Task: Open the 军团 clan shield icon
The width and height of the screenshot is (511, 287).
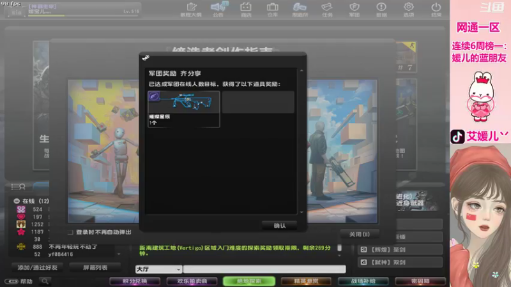Action: 355,10
